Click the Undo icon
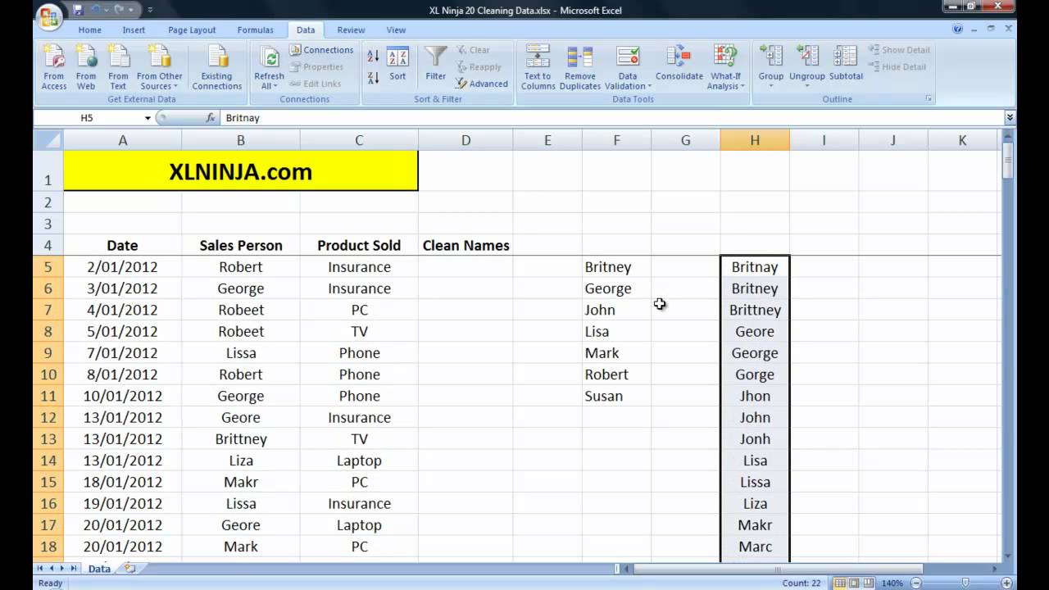1049x590 pixels. pos(96,11)
